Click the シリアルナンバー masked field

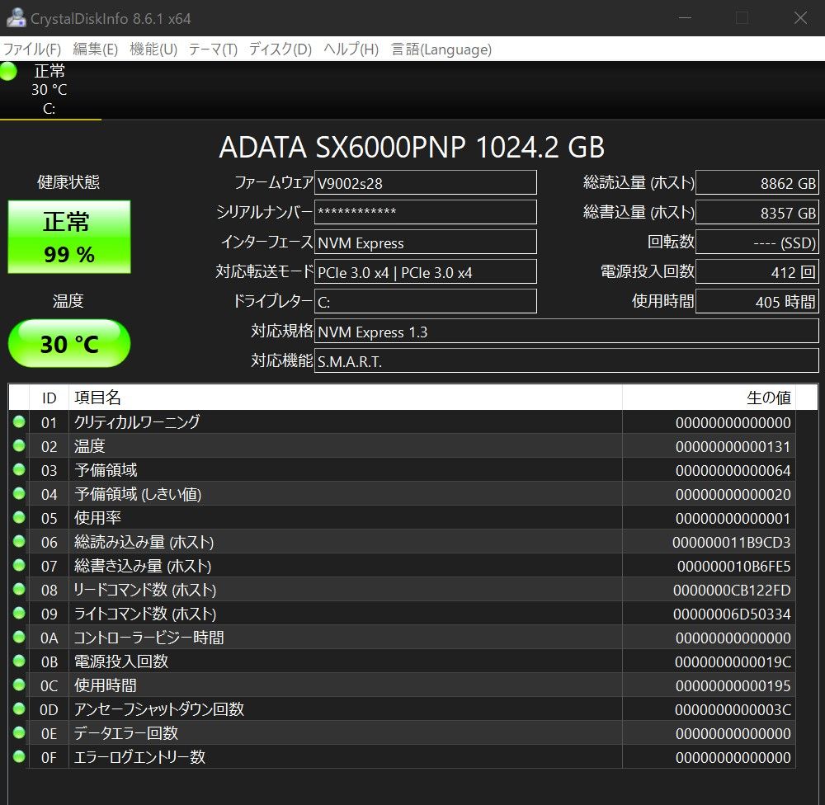pos(425,213)
